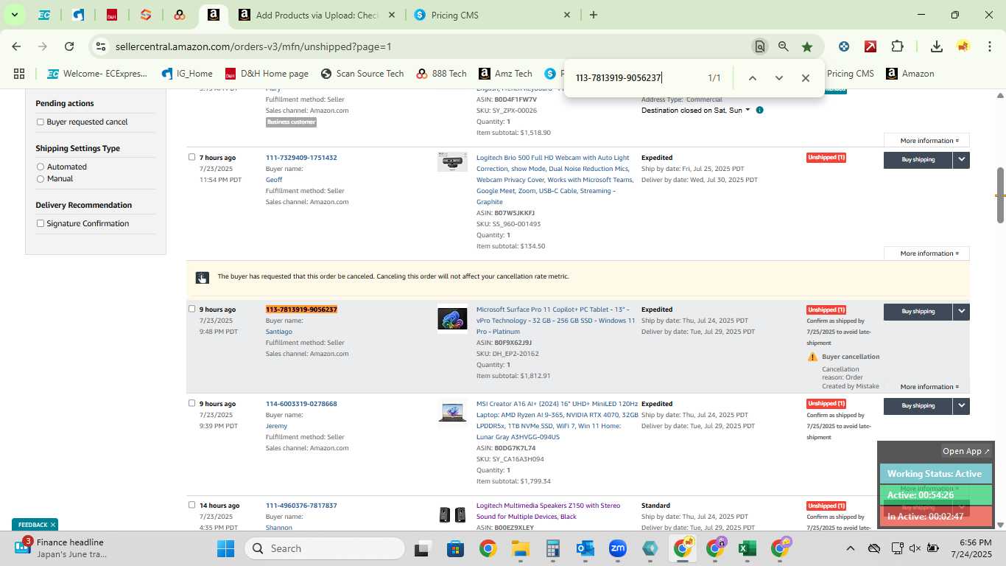Viewport: 1006px width, 566px height.
Task: Click the Surface Pro 11 product thumbnail
Action: point(452,319)
